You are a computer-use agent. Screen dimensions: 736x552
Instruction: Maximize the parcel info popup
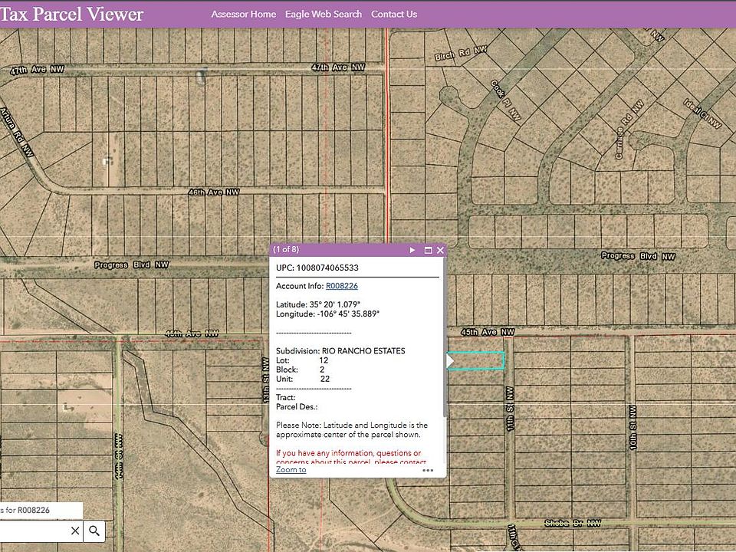coord(428,250)
